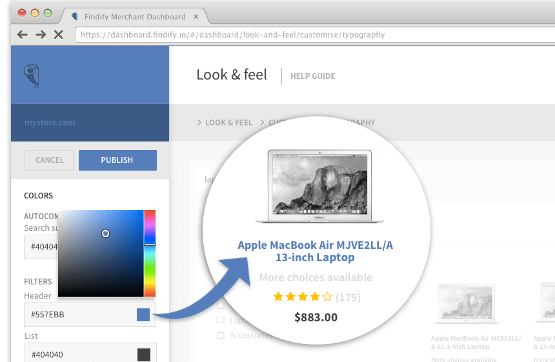This screenshot has height=362, width=555.
Task: Tick the Accessories filter checkbox
Action: pyautogui.click(x=221, y=335)
